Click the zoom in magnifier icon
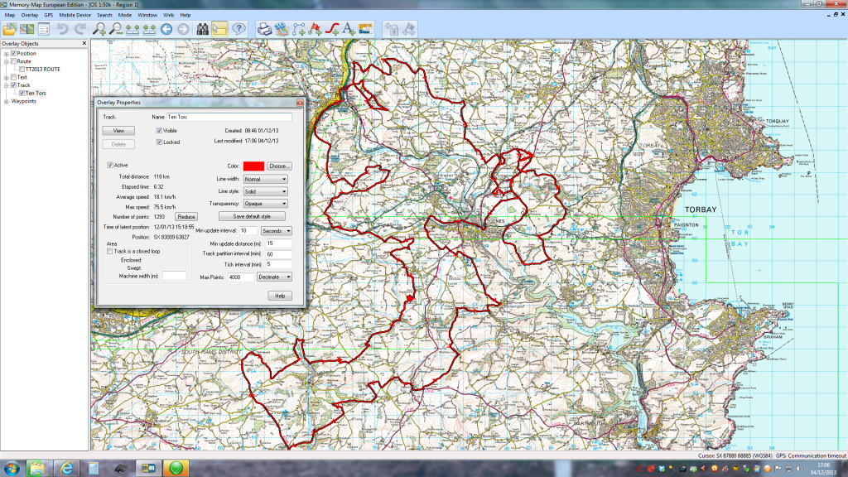This screenshot has height=477, width=848. (x=99, y=30)
